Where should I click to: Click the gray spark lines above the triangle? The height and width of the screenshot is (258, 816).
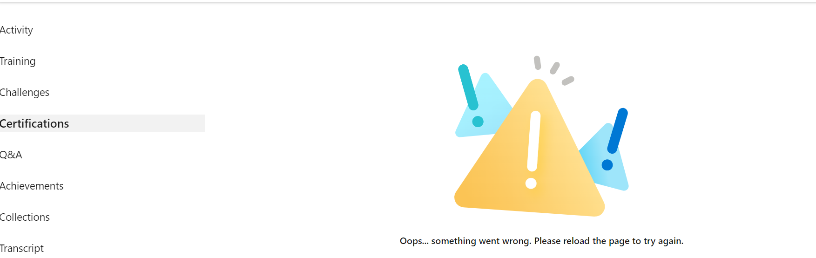coord(553,70)
